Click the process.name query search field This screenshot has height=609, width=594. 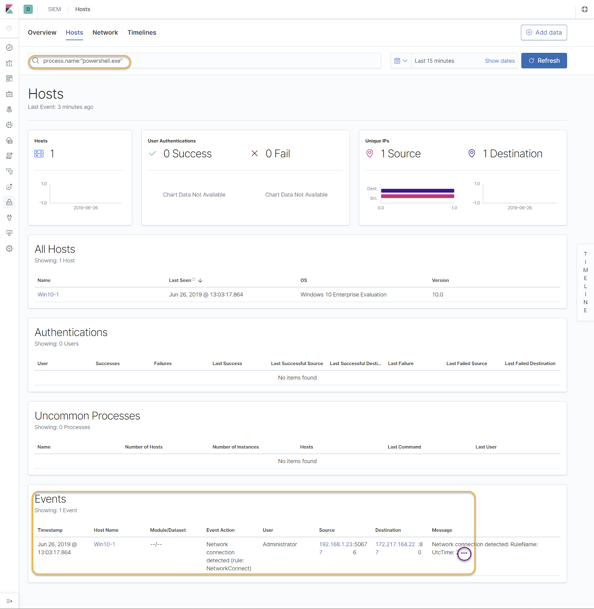coord(205,61)
